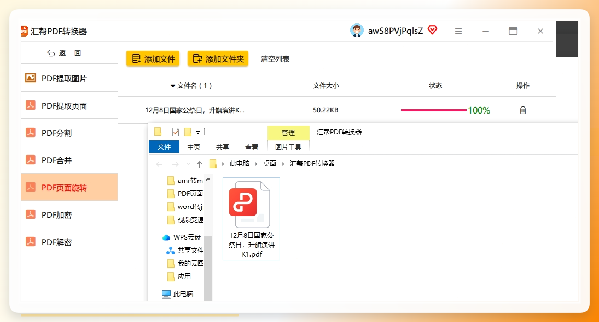Click the tree pane scroll-up arrow
The width and height of the screenshot is (599, 322).
[208, 179]
